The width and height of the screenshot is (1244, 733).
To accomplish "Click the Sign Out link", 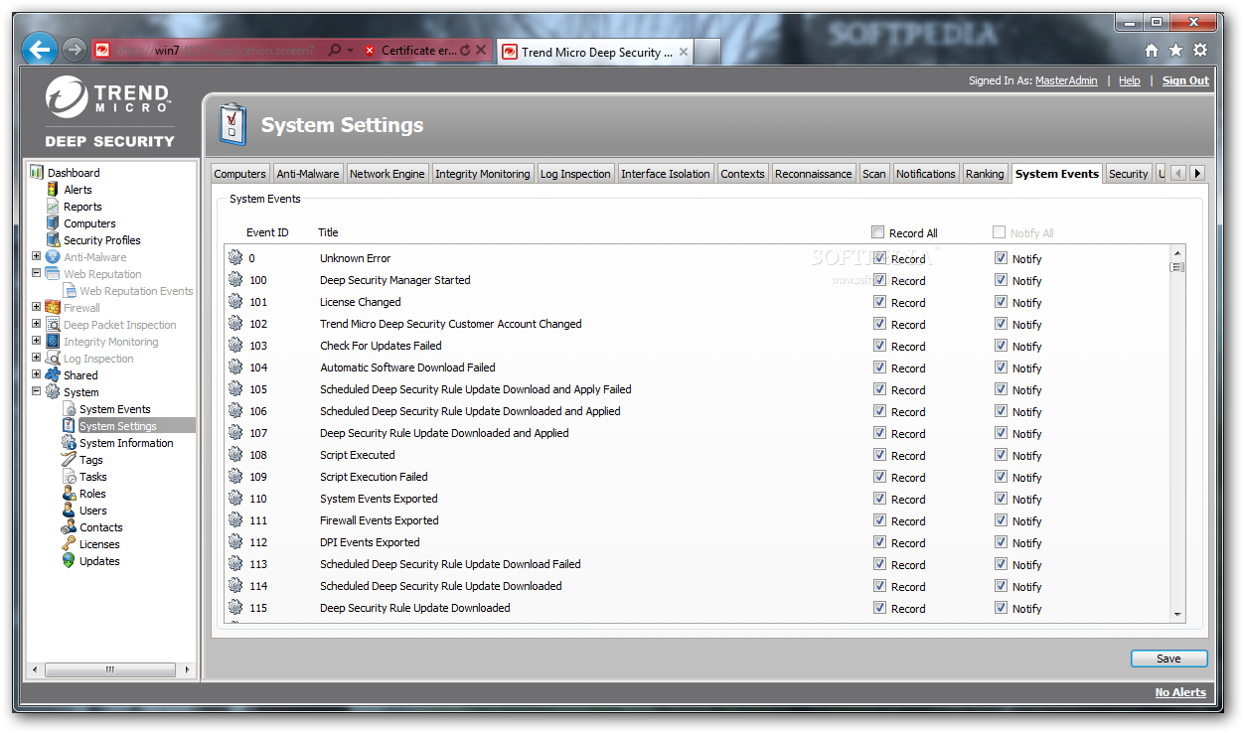I will pos(1185,81).
